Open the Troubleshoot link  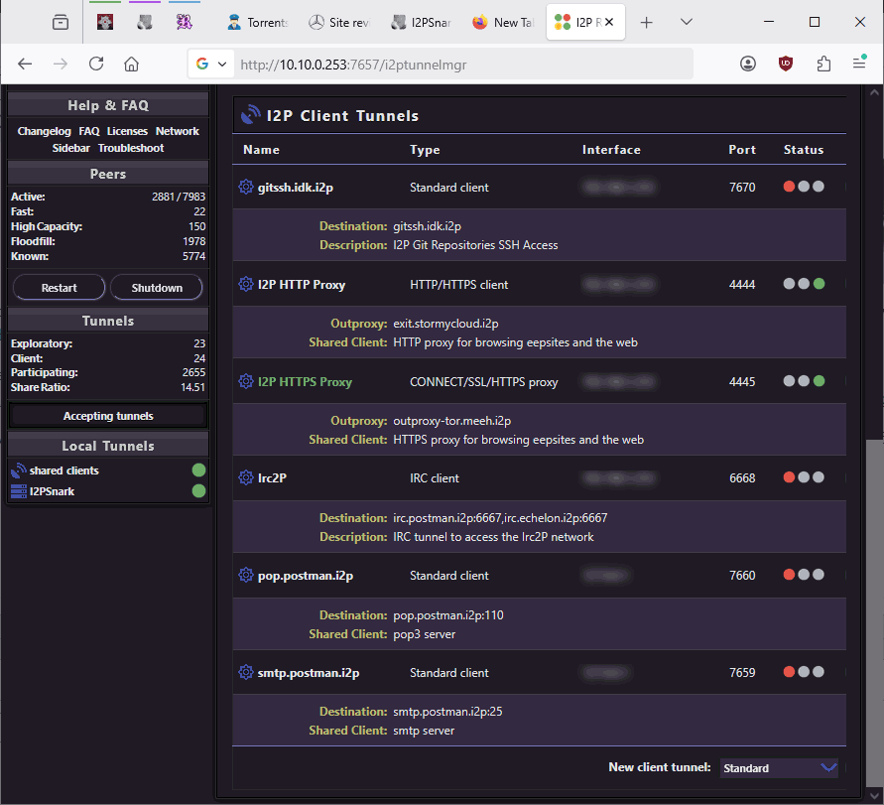point(131,148)
